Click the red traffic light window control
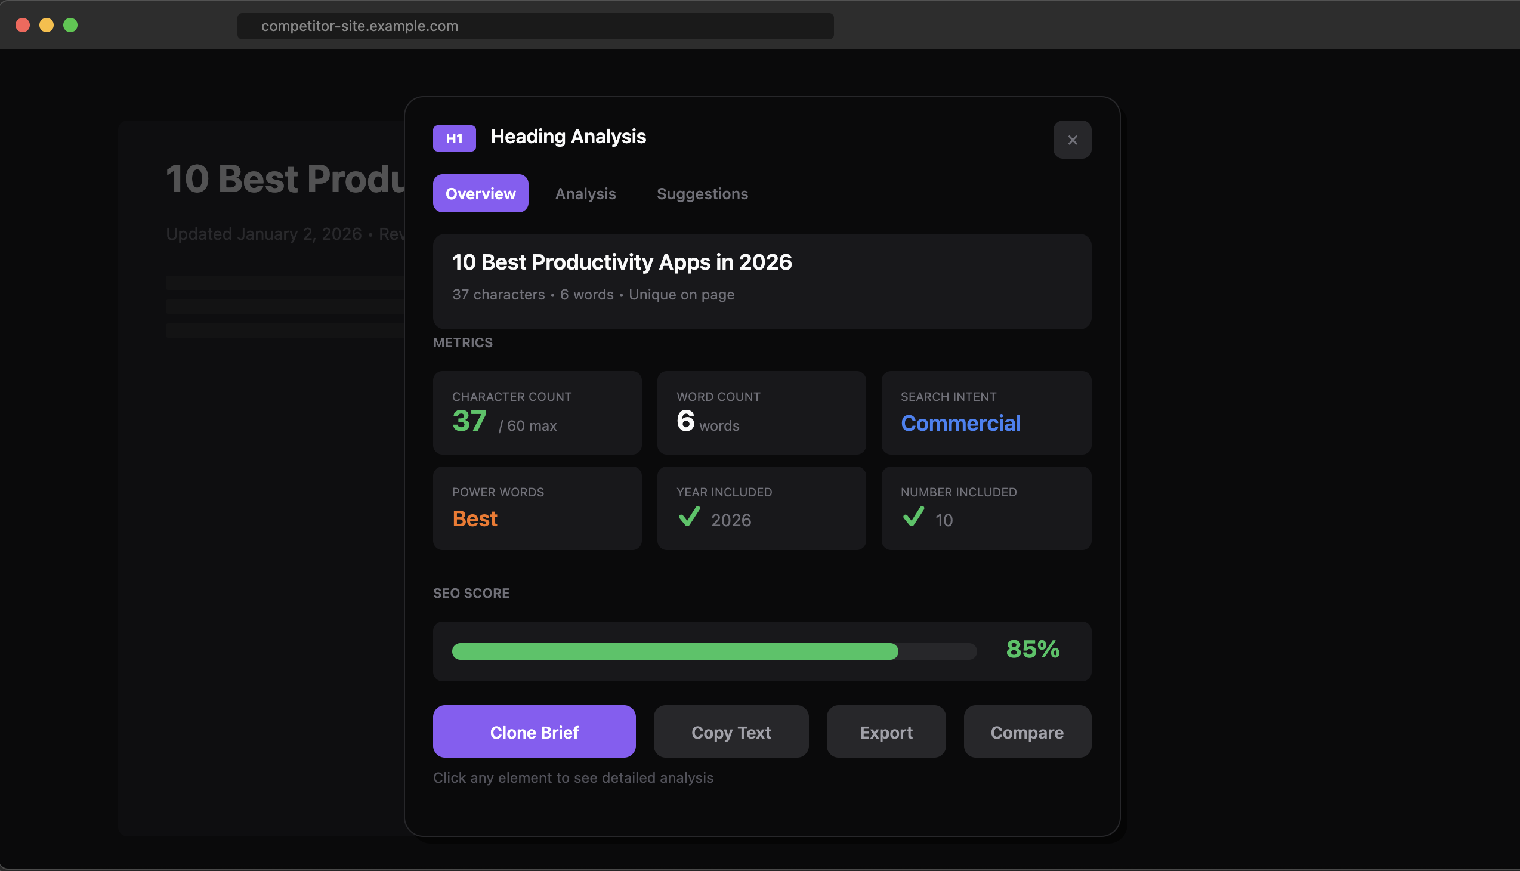 (x=23, y=25)
